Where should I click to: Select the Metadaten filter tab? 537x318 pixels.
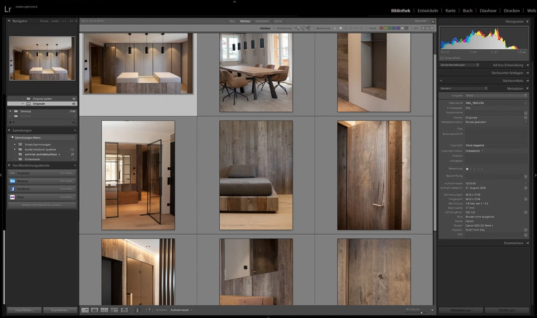click(x=262, y=21)
